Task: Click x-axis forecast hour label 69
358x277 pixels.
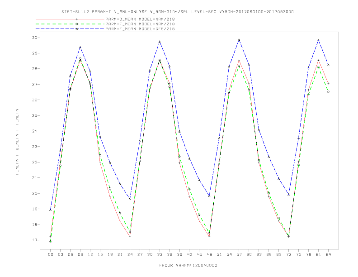Action: tap(279, 254)
